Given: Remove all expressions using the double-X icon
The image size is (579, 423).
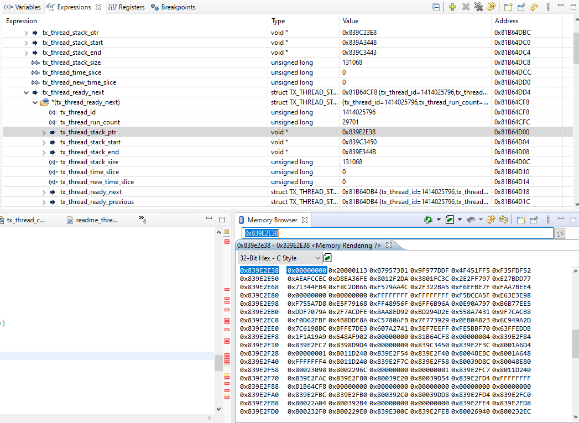Looking at the screenshot, I should (479, 7).
